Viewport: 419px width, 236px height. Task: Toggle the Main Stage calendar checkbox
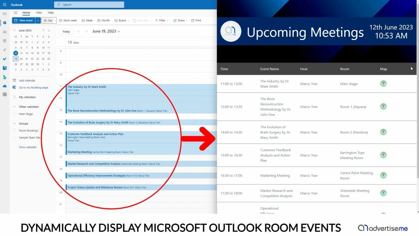(x=14, y=114)
